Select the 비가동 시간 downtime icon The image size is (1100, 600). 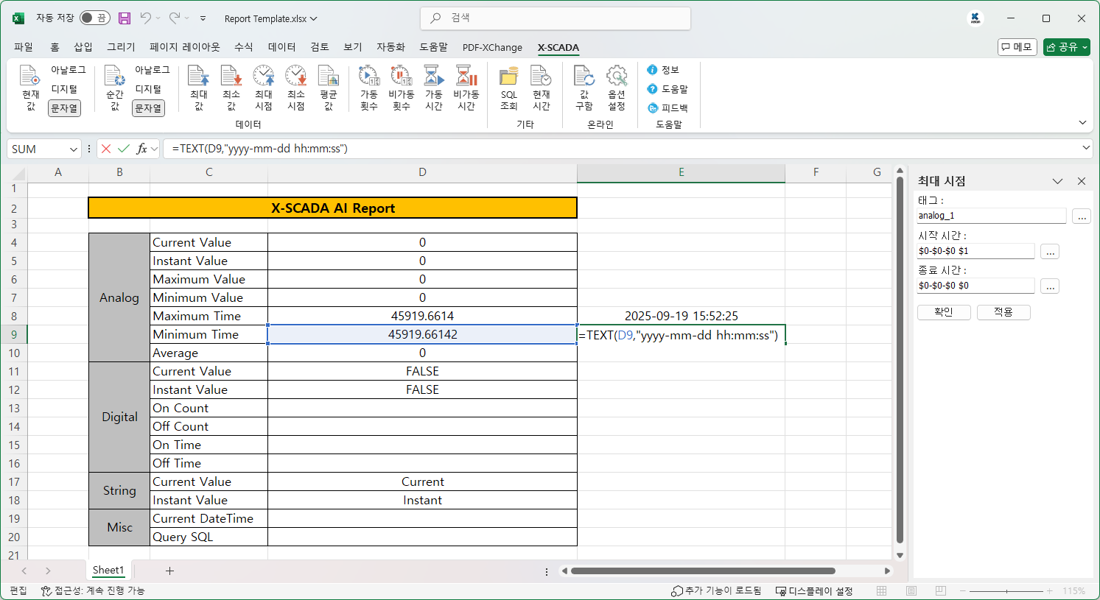pyautogui.click(x=466, y=77)
